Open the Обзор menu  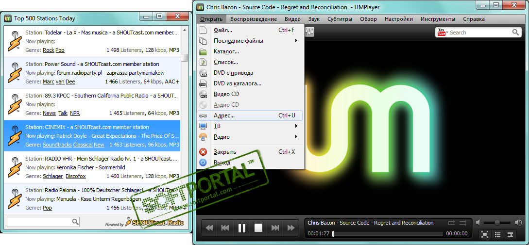[x=368, y=19]
